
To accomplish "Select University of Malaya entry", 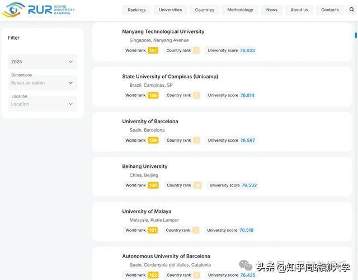I will [x=147, y=211].
